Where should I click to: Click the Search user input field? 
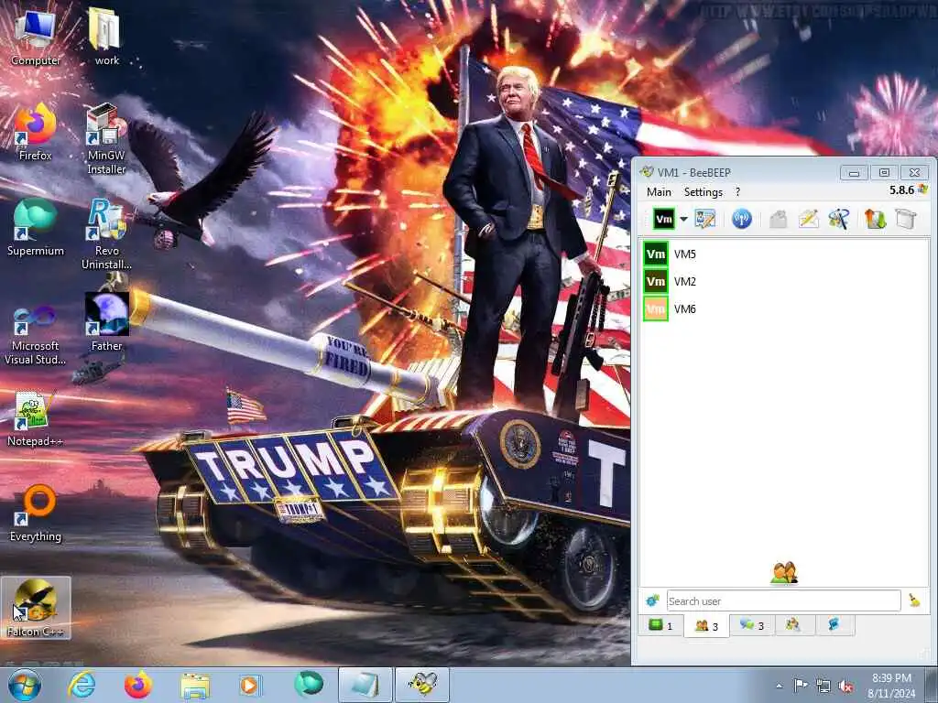click(x=783, y=600)
